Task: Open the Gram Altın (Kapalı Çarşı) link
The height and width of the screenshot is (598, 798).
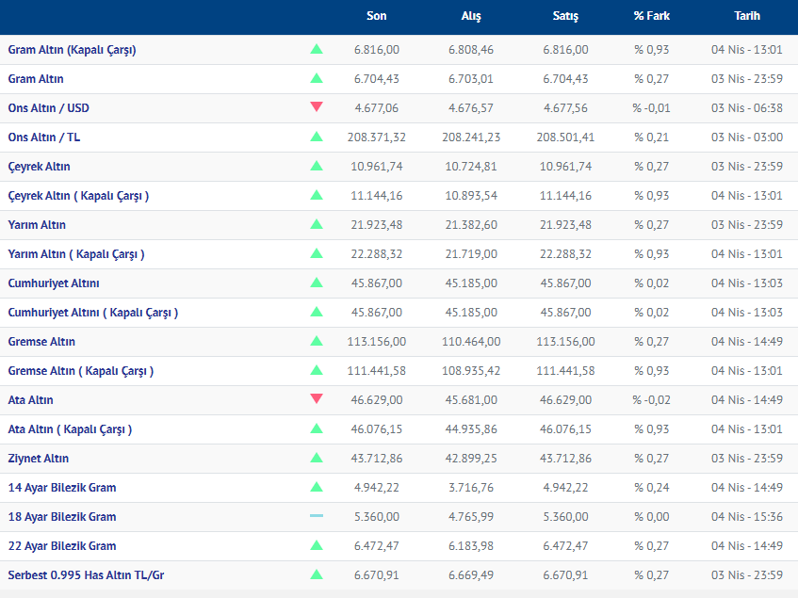Action: point(72,50)
